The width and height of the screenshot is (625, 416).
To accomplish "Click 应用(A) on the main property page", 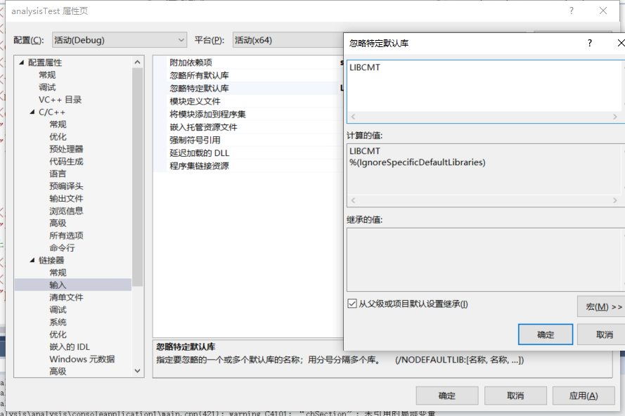I will pos(584,396).
